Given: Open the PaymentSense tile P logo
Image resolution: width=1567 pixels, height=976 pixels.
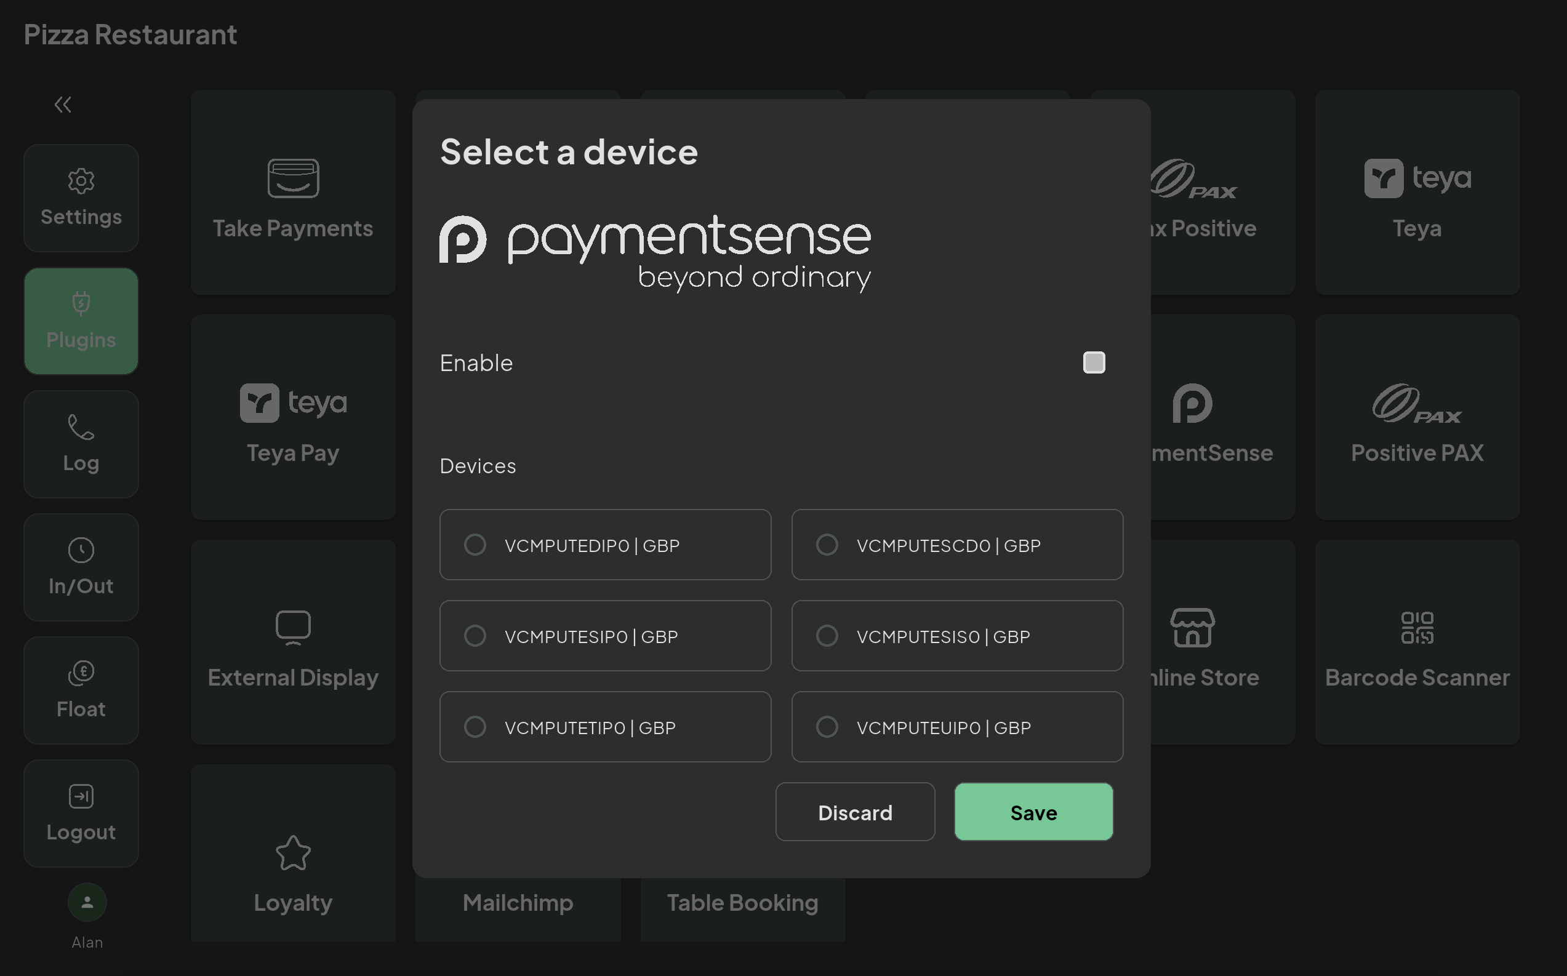Looking at the screenshot, I should point(1193,403).
